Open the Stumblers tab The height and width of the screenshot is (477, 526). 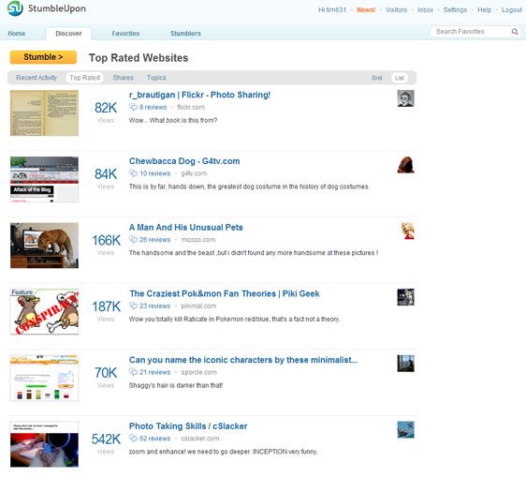point(185,33)
